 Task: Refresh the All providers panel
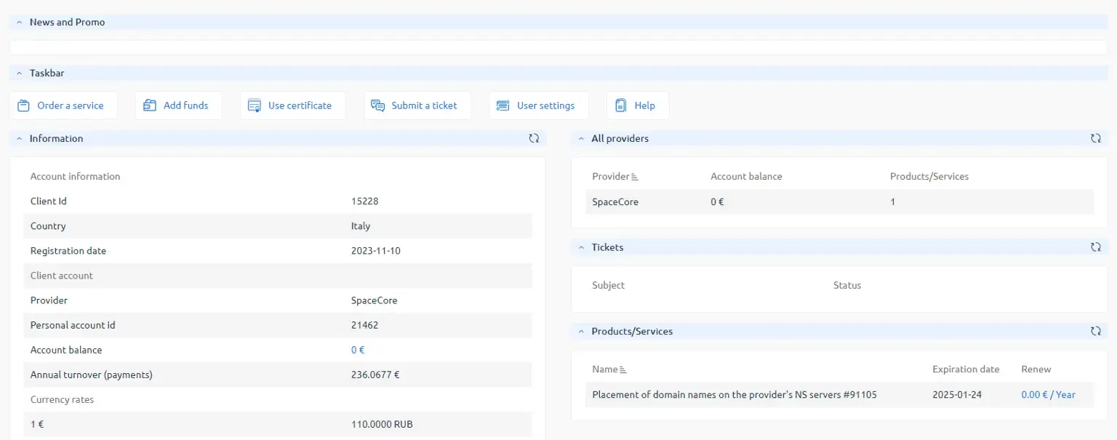(x=1096, y=138)
